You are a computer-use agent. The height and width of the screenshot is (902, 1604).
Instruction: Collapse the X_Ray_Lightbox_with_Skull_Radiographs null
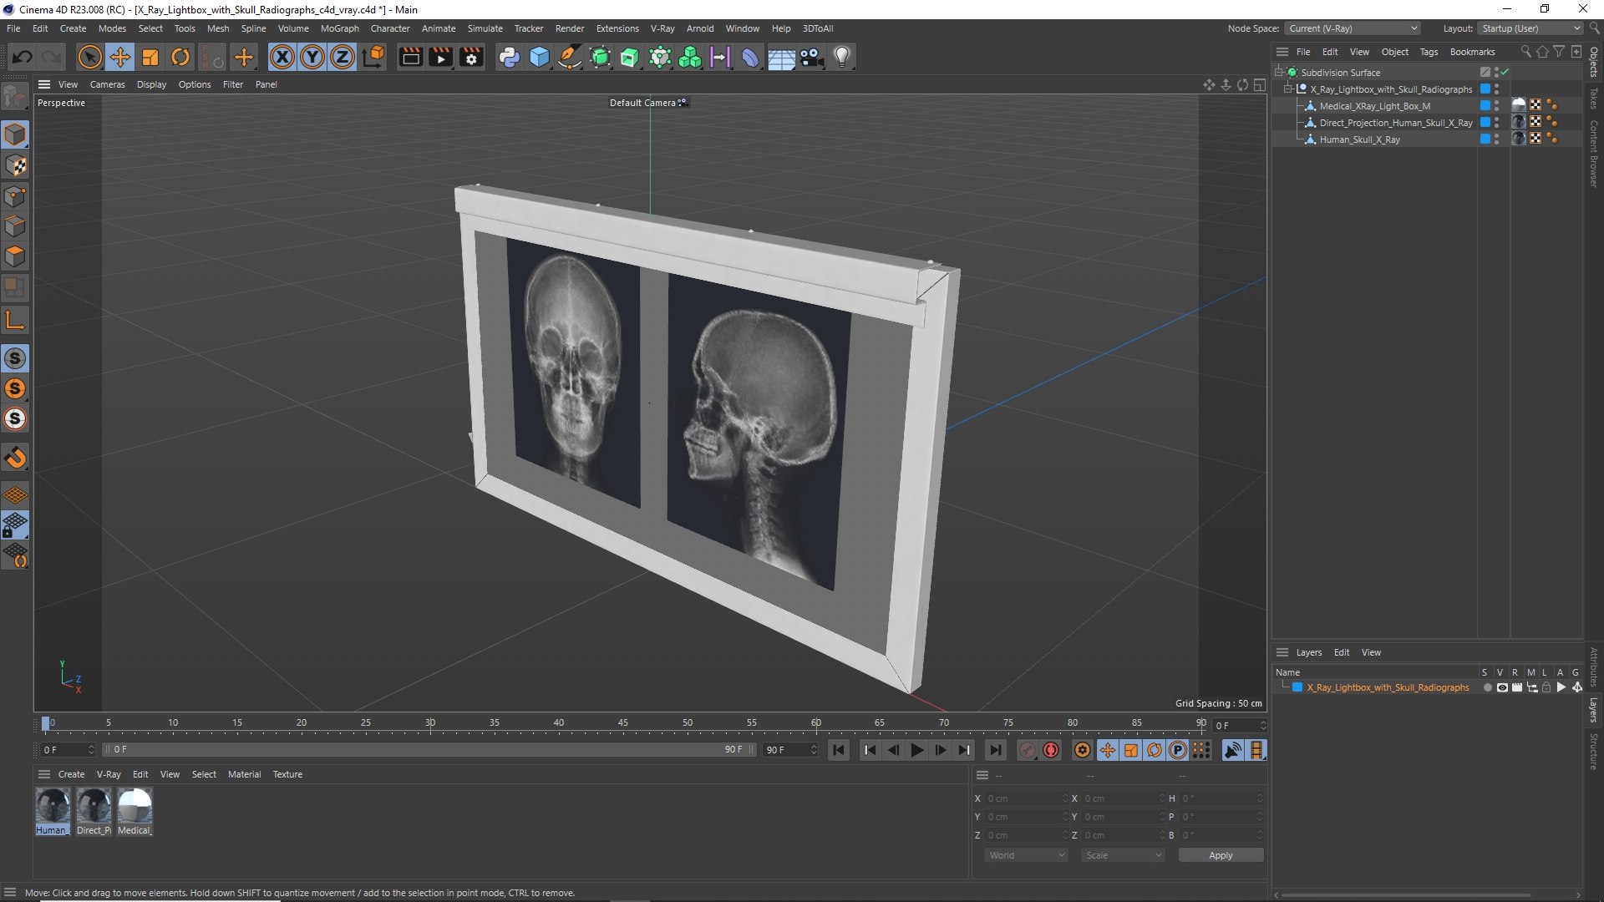tap(1288, 89)
